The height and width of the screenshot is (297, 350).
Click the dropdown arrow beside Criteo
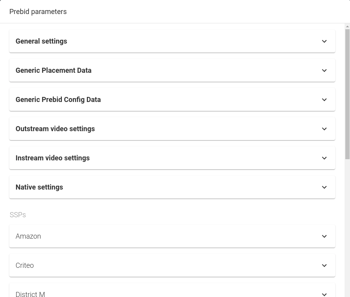324,265
